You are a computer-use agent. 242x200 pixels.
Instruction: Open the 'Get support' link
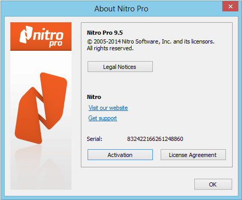coord(103,118)
